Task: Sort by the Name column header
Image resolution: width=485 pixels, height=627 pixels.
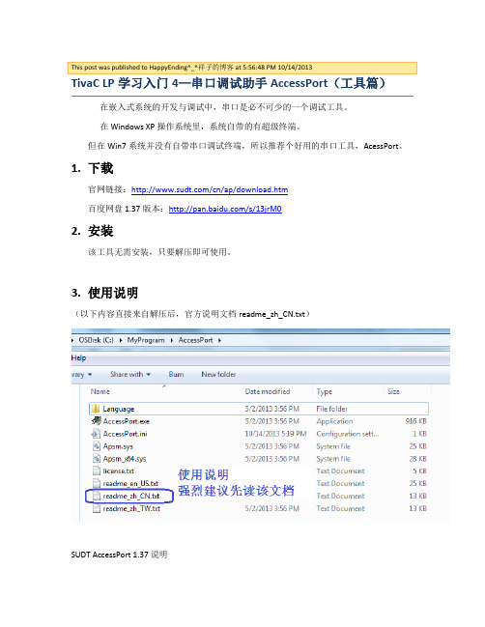Action: click(x=100, y=391)
